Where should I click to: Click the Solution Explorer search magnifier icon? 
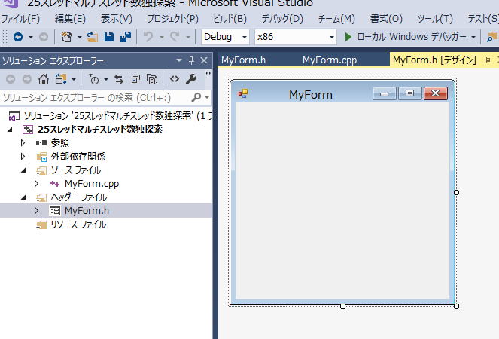(196, 97)
